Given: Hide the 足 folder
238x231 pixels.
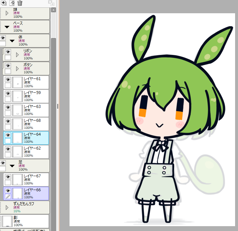Looking at the screenshot, I should coord(3,163).
